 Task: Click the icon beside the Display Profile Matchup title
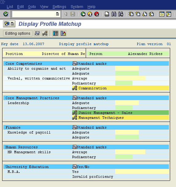(x=9, y=24)
